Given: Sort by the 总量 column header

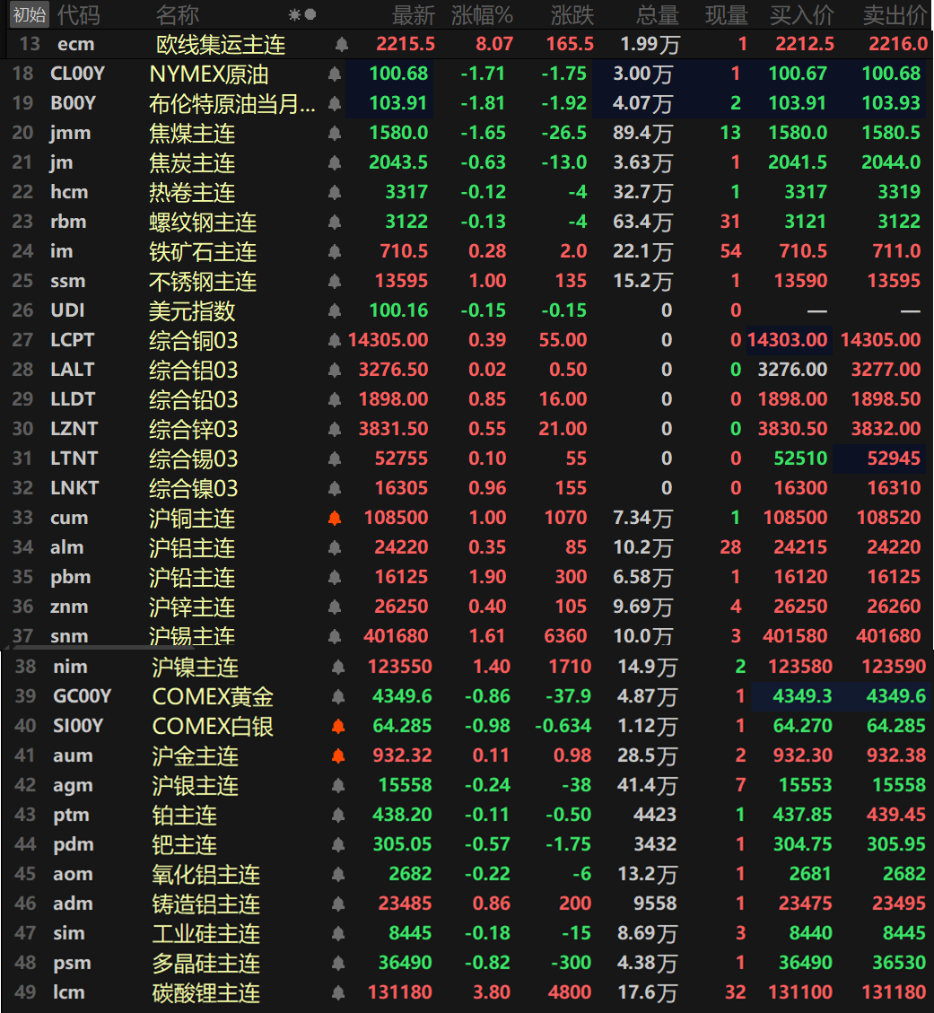Looking at the screenshot, I should pyautogui.click(x=658, y=15).
